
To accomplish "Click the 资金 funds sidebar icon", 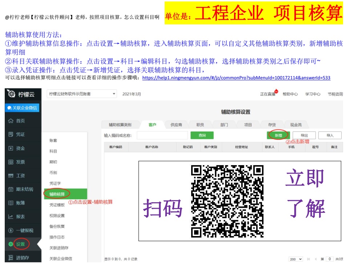I will (11, 148).
